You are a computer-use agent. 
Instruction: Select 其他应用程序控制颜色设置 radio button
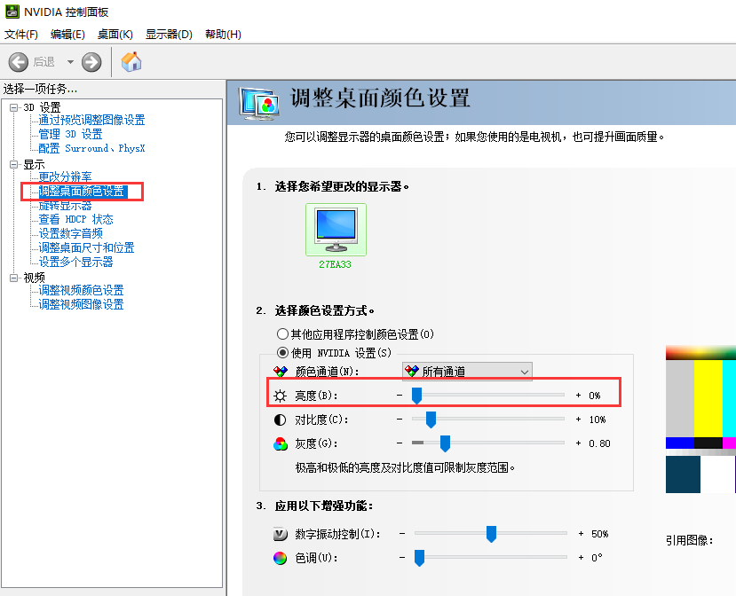(x=282, y=333)
